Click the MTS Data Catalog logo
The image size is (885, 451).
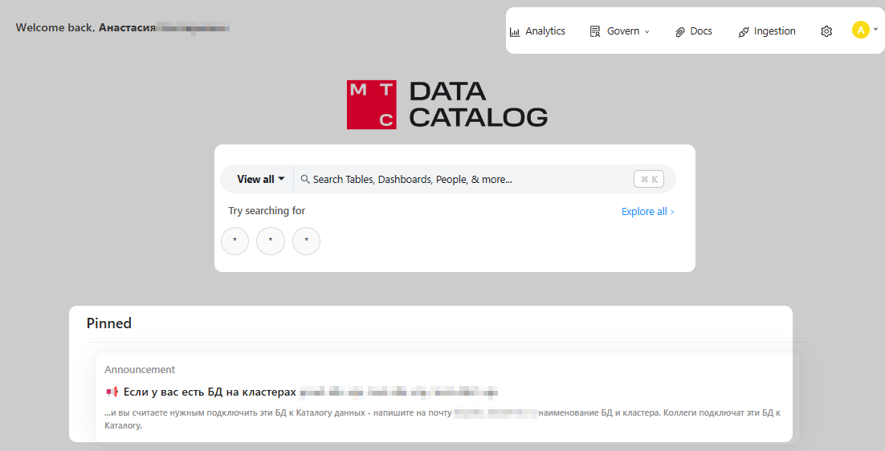coord(447,104)
